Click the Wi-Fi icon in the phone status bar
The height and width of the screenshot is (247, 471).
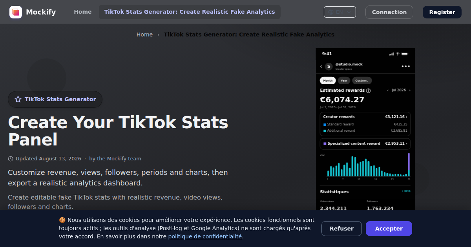[x=397, y=54]
